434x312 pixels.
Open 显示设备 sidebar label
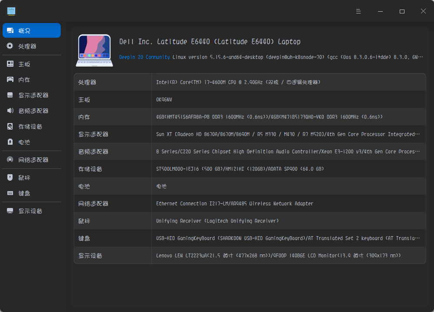[30, 211]
